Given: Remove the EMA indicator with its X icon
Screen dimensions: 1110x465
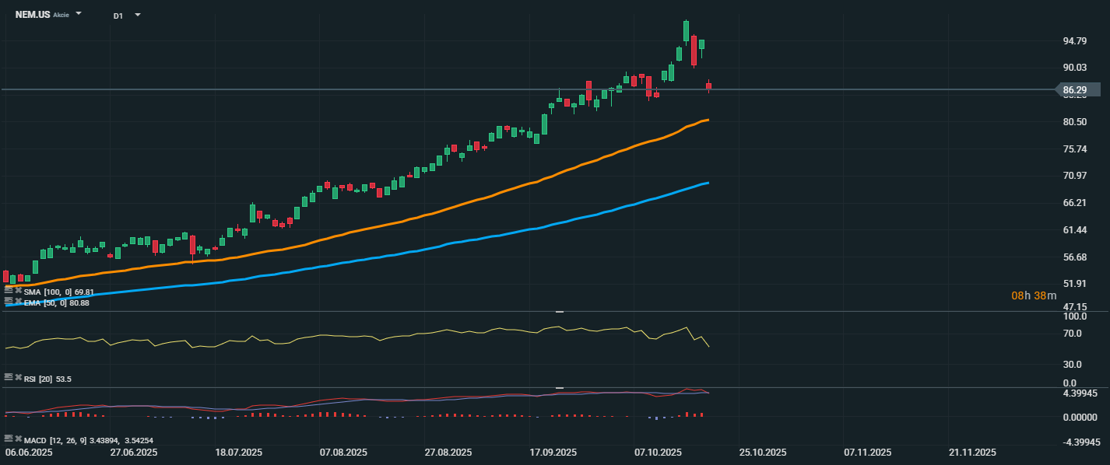Looking at the screenshot, I should coord(18,301).
